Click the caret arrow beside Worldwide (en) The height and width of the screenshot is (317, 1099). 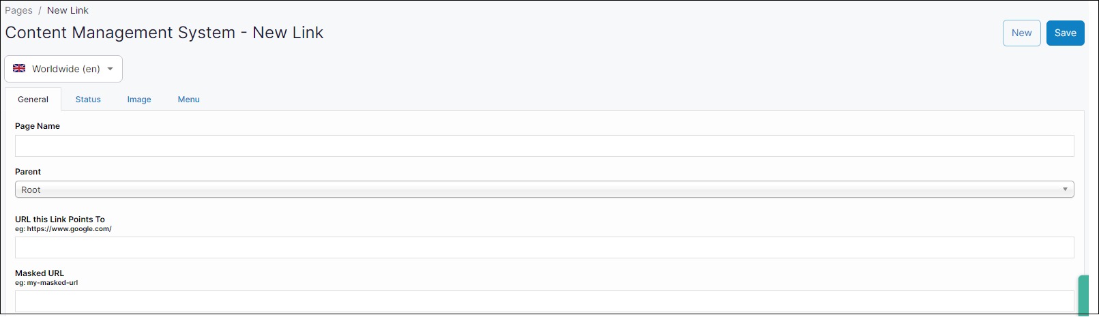(111, 69)
